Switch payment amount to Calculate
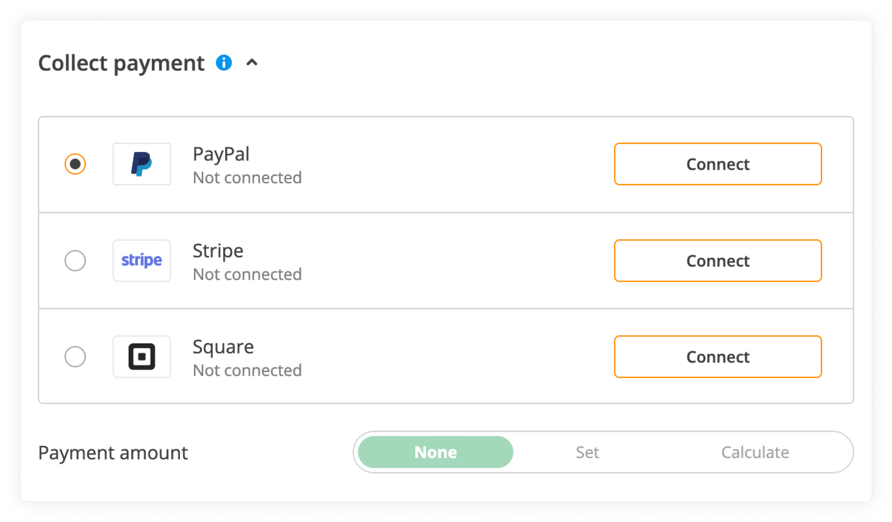The height and width of the screenshot is (522, 892). point(754,452)
